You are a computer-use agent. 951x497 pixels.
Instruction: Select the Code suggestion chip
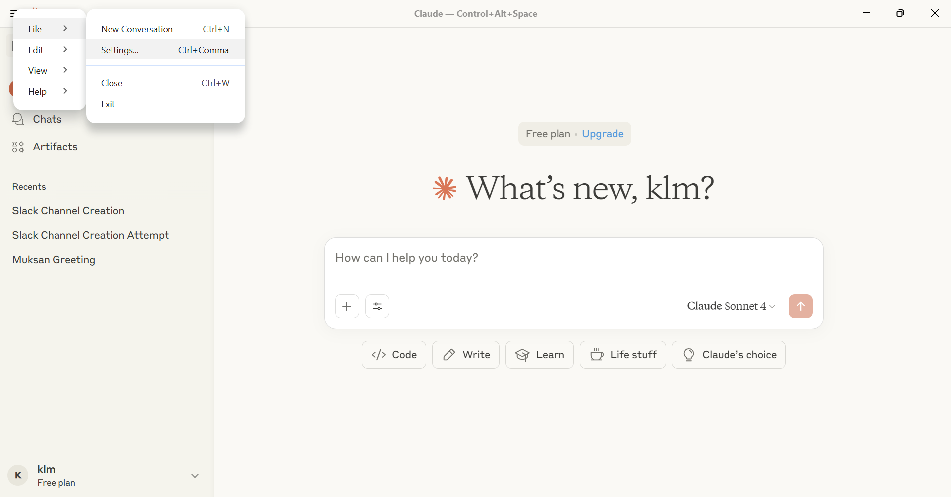point(394,355)
